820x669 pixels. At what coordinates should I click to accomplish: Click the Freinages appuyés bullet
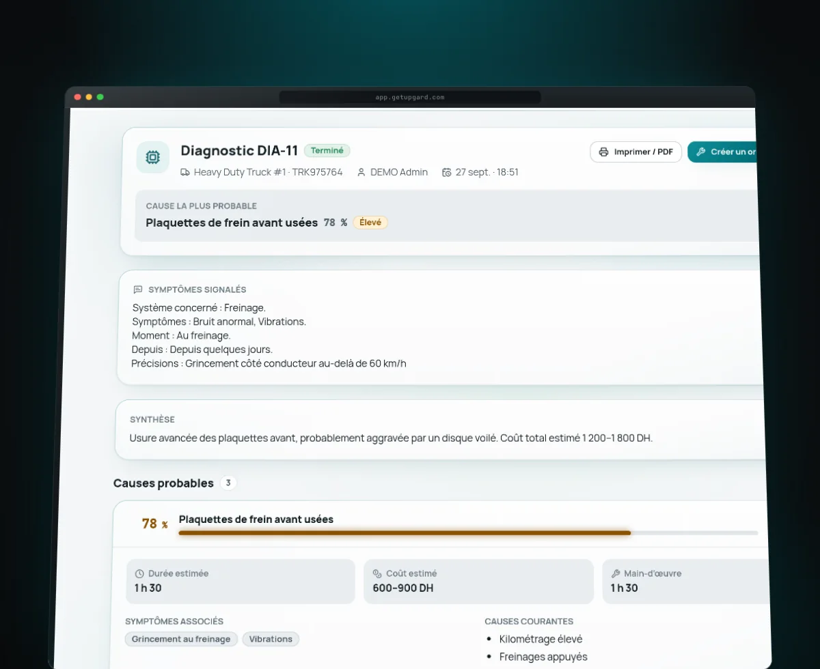coord(543,657)
